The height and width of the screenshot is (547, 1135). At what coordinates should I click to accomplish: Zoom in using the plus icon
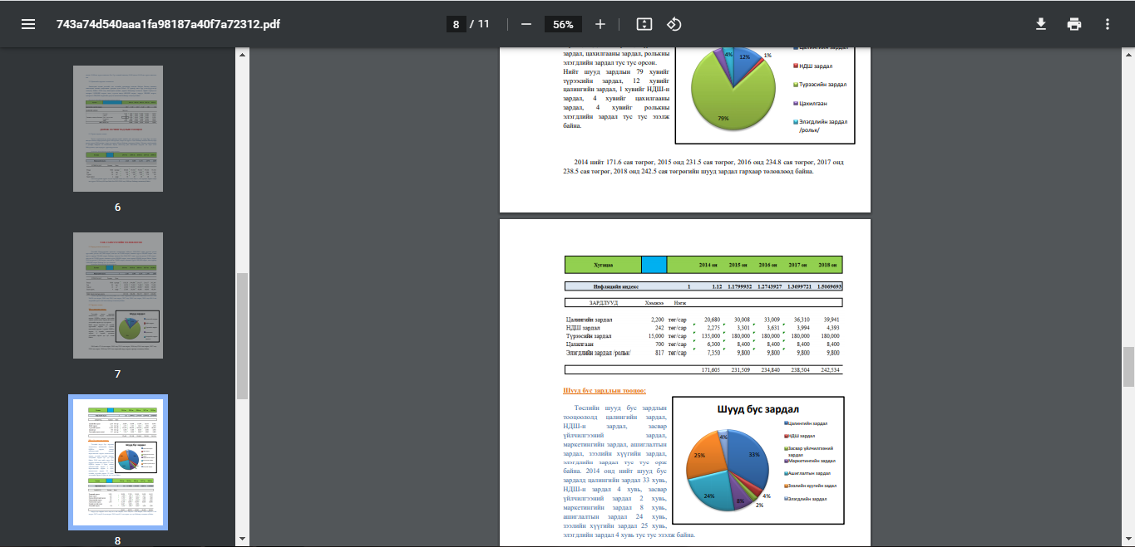click(x=600, y=24)
